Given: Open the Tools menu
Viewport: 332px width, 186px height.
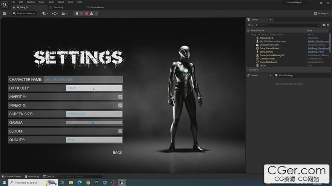Looking at the screenshot, I should [x=41, y=2].
